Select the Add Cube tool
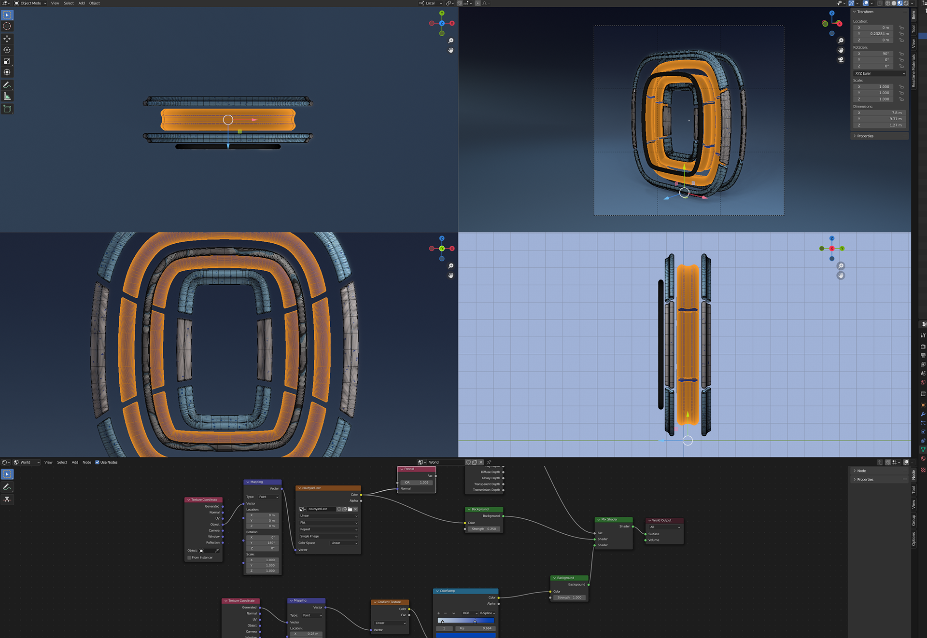927x638 pixels. (7, 109)
